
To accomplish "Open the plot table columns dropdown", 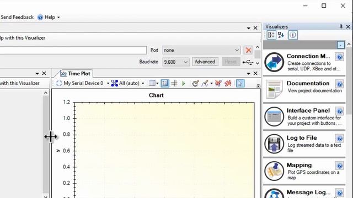I will [x=153, y=83].
